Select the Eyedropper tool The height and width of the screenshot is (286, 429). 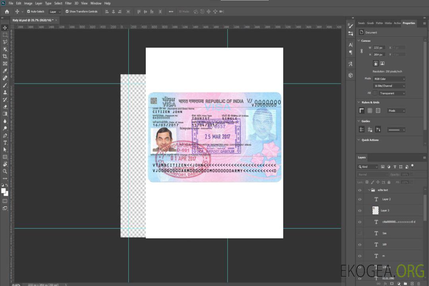pos(5,71)
